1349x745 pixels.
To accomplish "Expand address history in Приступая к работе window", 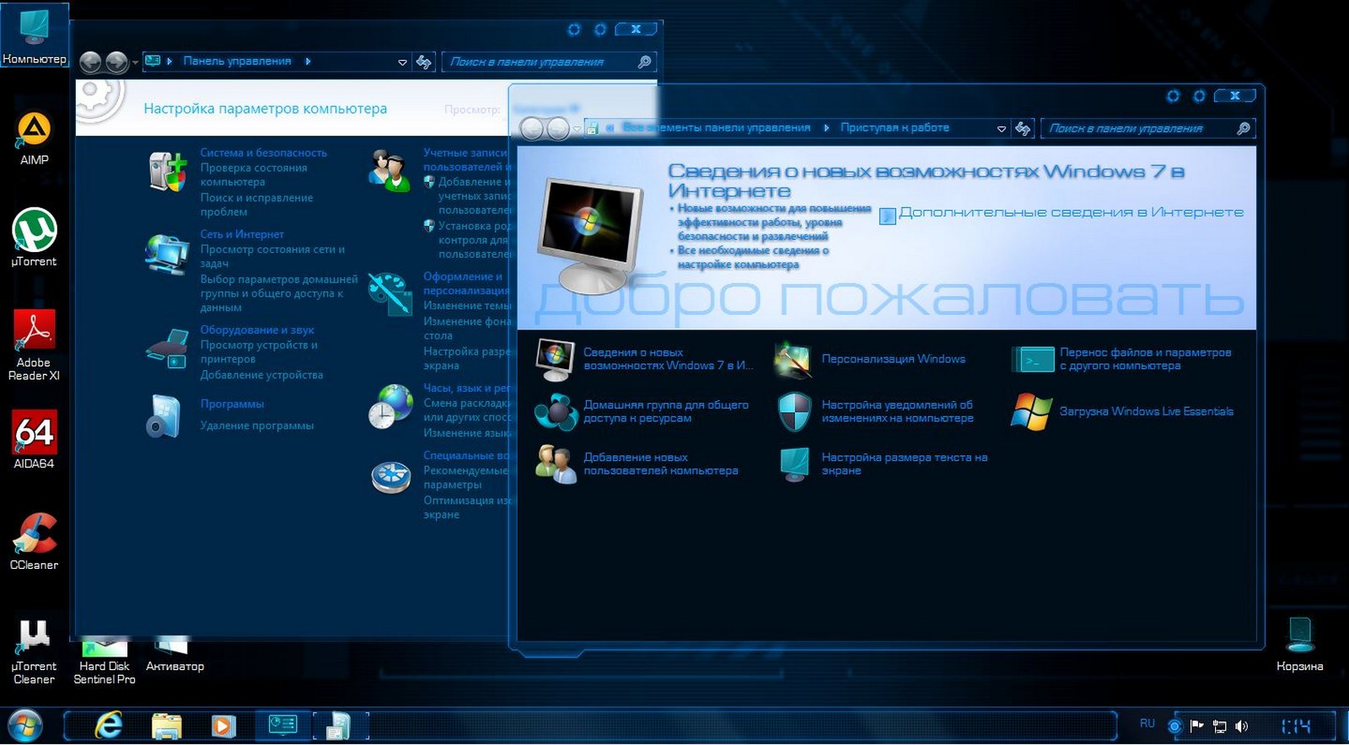I will [x=1002, y=129].
